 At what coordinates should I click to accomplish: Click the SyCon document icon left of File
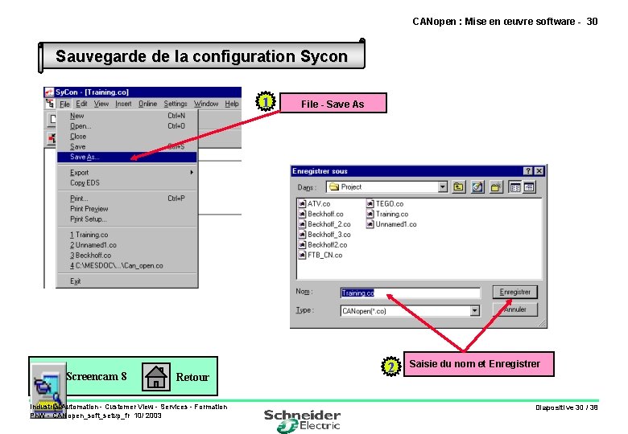[x=50, y=104]
